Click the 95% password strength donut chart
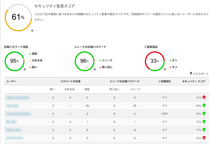The height and width of the screenshot is (144, 212). (x=15, y=61)
